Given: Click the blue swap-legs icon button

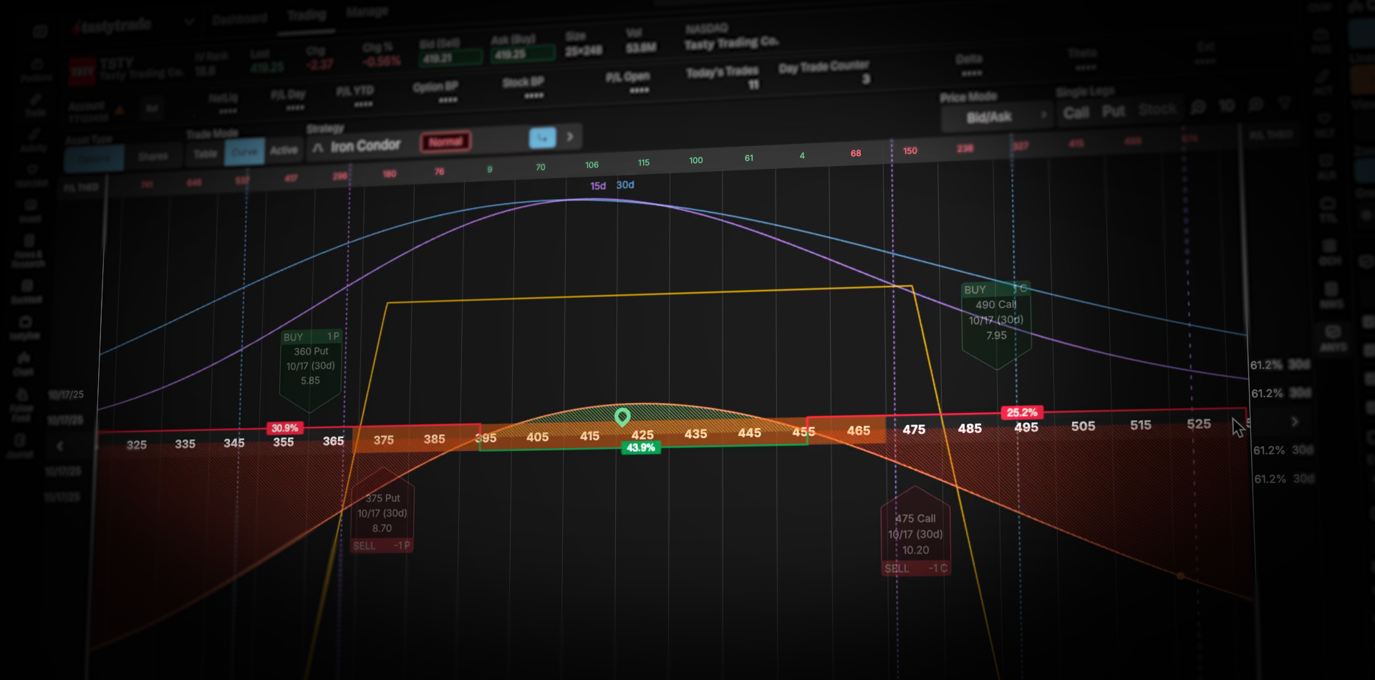Looking at the screenshot, I should 542,137.
